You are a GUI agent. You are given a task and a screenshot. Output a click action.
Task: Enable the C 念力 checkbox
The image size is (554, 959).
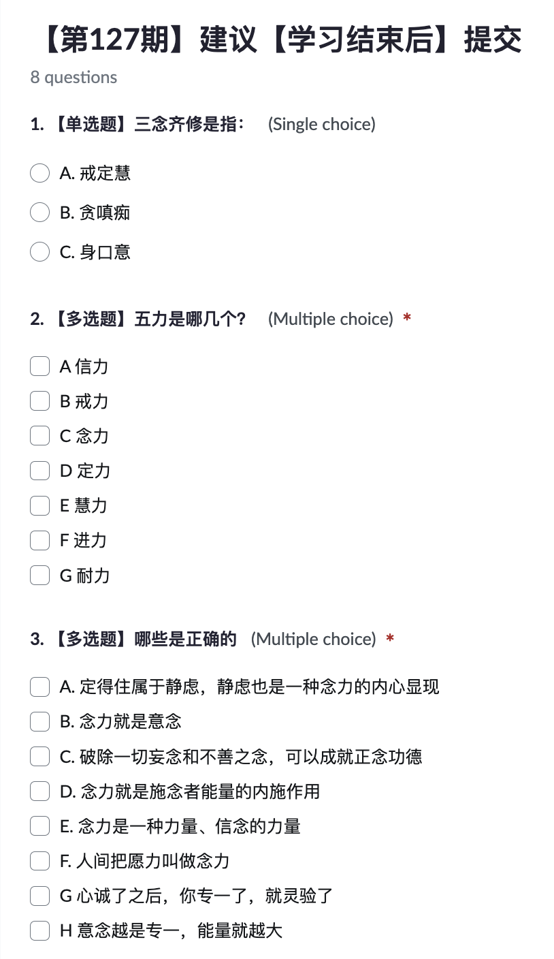point(40,436)
